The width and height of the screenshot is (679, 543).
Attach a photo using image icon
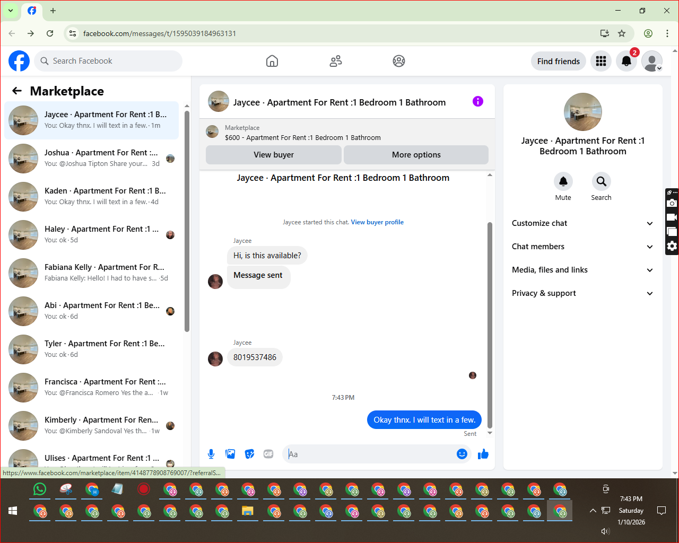pyautogui.click(x=230, y=454)
